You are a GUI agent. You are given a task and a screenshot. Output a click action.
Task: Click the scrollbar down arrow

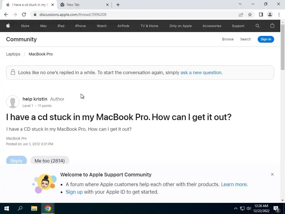pos(282,200)
